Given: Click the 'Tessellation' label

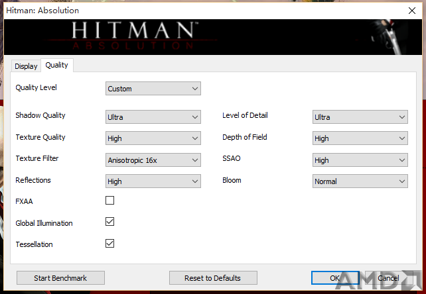Looking at the screenshot, I should coord(34,244).
